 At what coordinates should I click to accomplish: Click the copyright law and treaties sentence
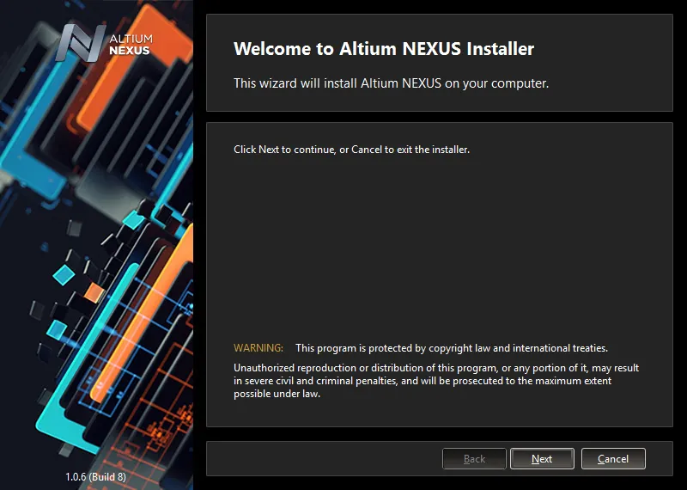point(452,348)
